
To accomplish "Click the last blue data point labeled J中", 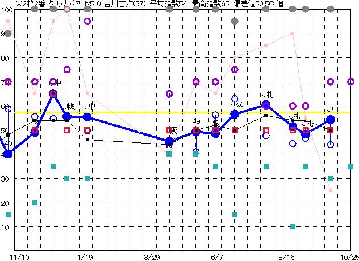I will [x=331, y=120].
